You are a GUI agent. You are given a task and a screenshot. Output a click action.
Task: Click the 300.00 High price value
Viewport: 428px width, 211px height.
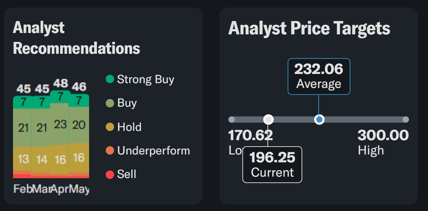pyautogui.click(x=383, y=135)
